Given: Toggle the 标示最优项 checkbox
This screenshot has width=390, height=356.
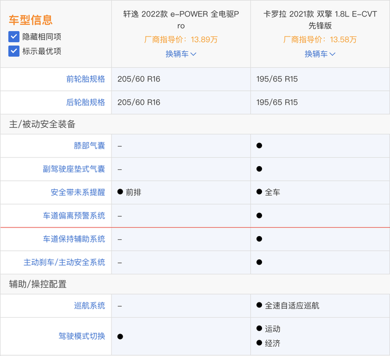Looking at the screenshot, I should tap(14, 51).
